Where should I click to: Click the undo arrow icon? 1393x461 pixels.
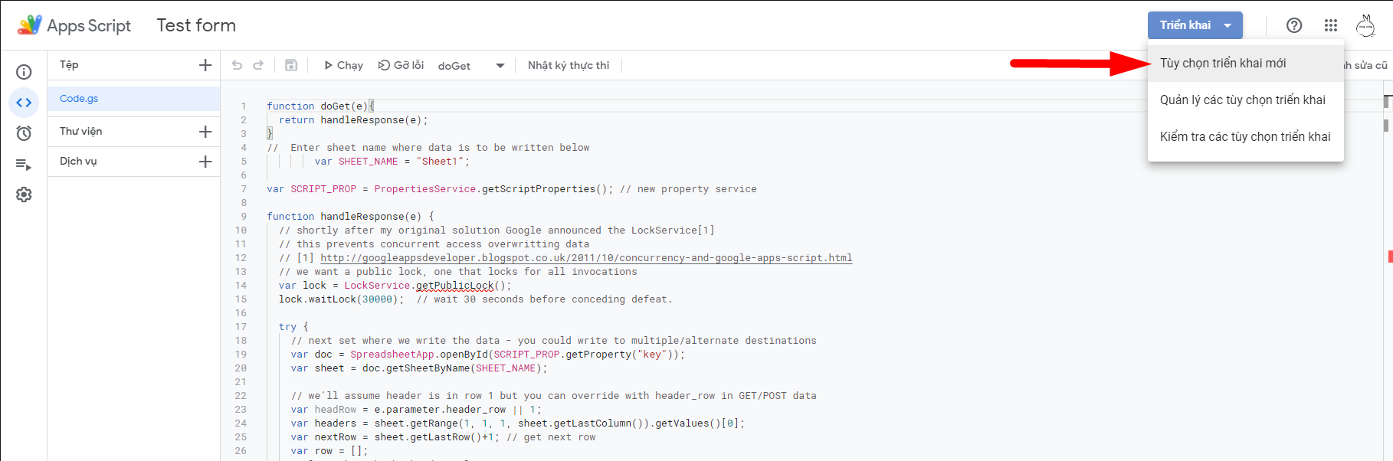pos(237,65)
